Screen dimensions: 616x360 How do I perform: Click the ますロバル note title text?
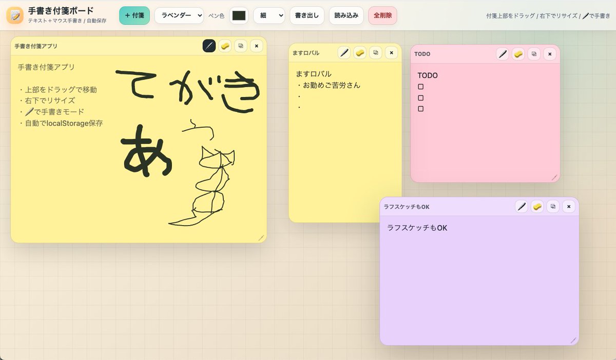click(x=306, y=53)
